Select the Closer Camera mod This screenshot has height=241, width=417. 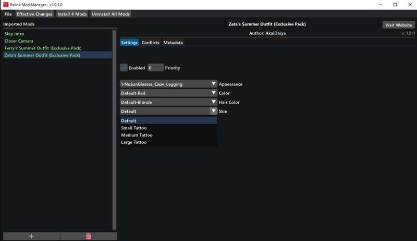tap(57, 41)
